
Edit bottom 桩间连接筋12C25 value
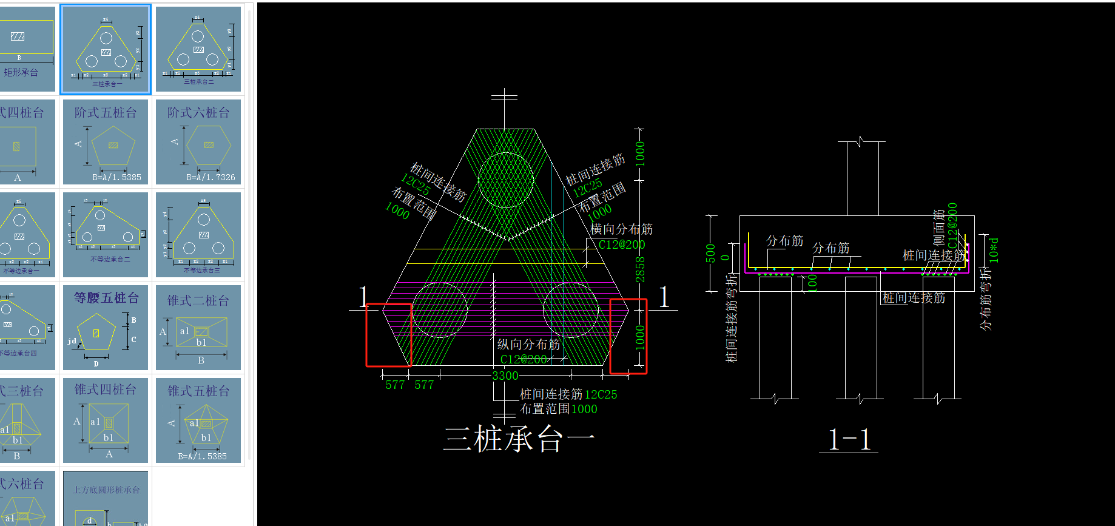(x=601, y=394)
